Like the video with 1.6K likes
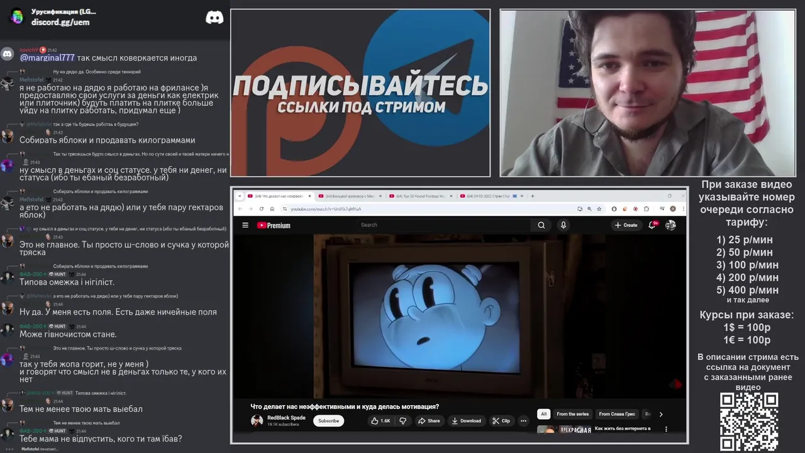The width and height of the screenshot is (805, 453). (x=381, y=421)
